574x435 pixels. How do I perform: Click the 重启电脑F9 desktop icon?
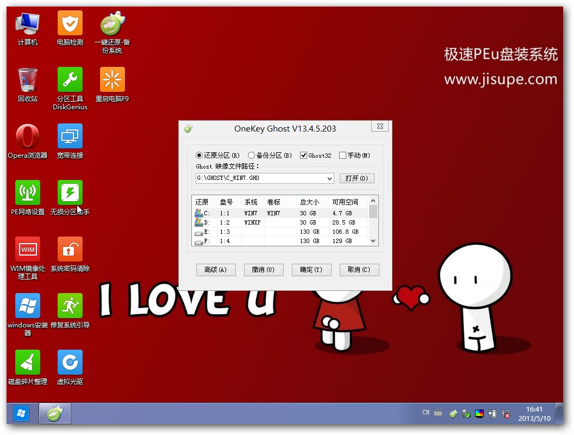click(x=112, y=85)
